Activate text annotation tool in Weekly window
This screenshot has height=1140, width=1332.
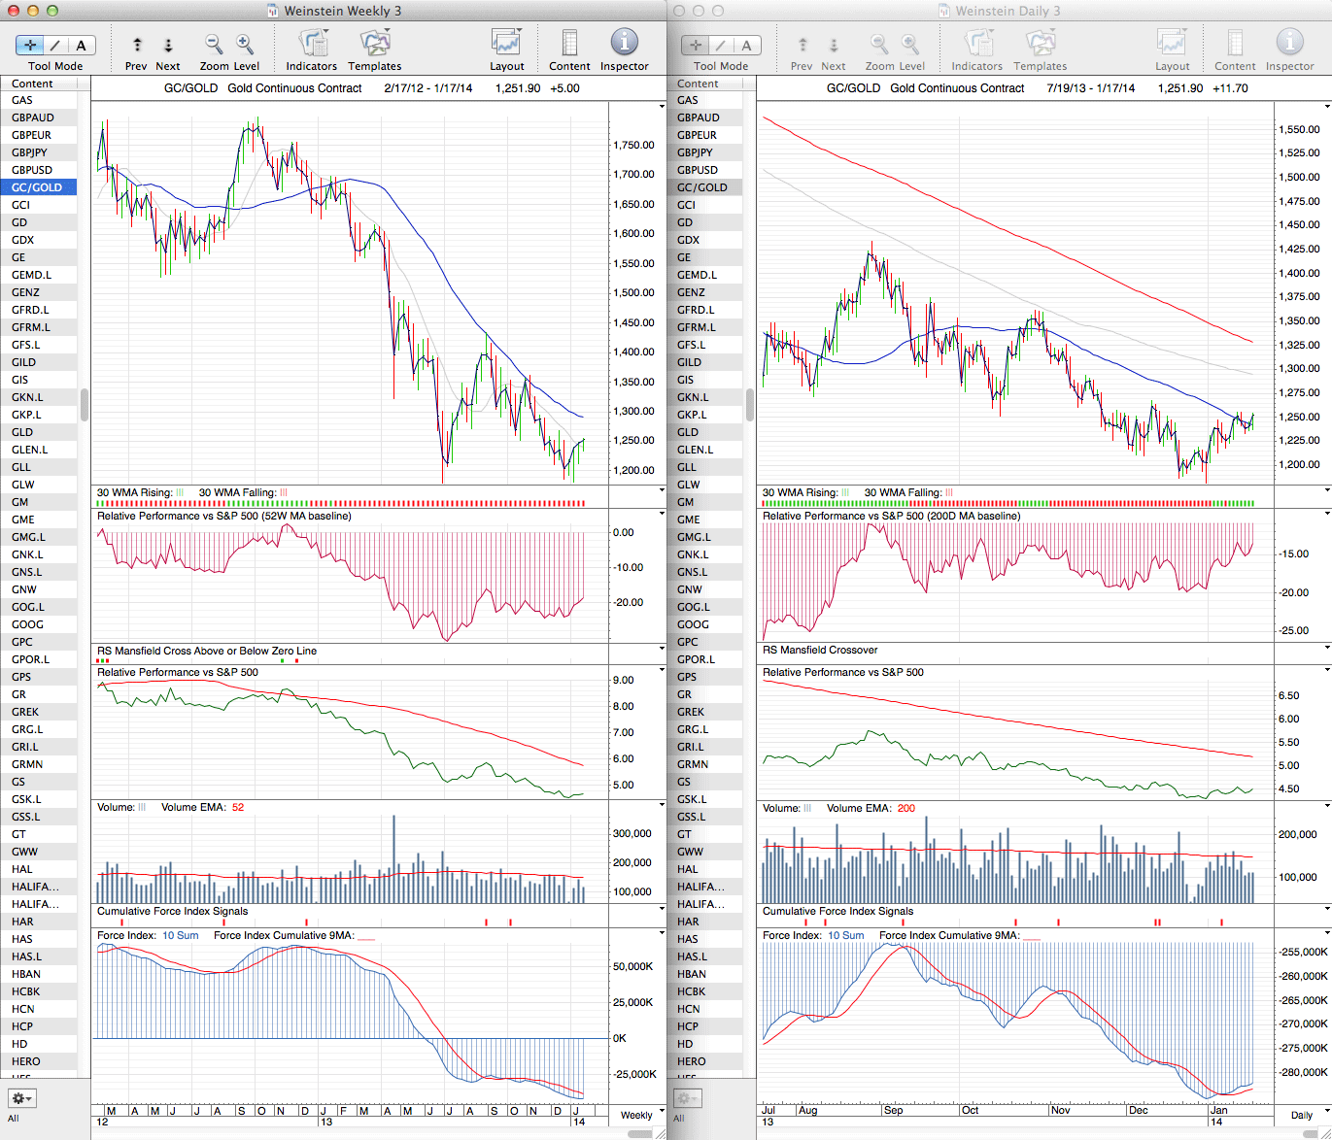coord(81,45)
